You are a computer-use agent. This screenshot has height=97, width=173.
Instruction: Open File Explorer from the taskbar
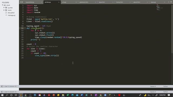(x=63, y=95)
